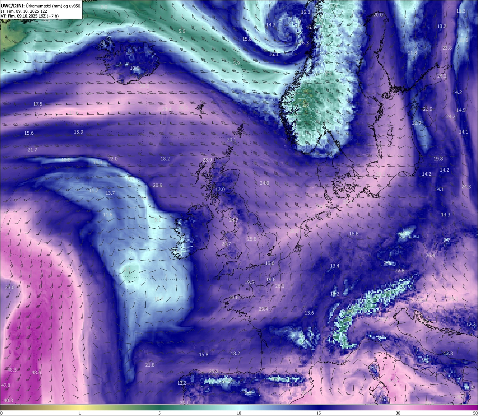Click the 10 tick on the color scale
Viewport: 478px width, 416px height.
(x=239, y=413)
